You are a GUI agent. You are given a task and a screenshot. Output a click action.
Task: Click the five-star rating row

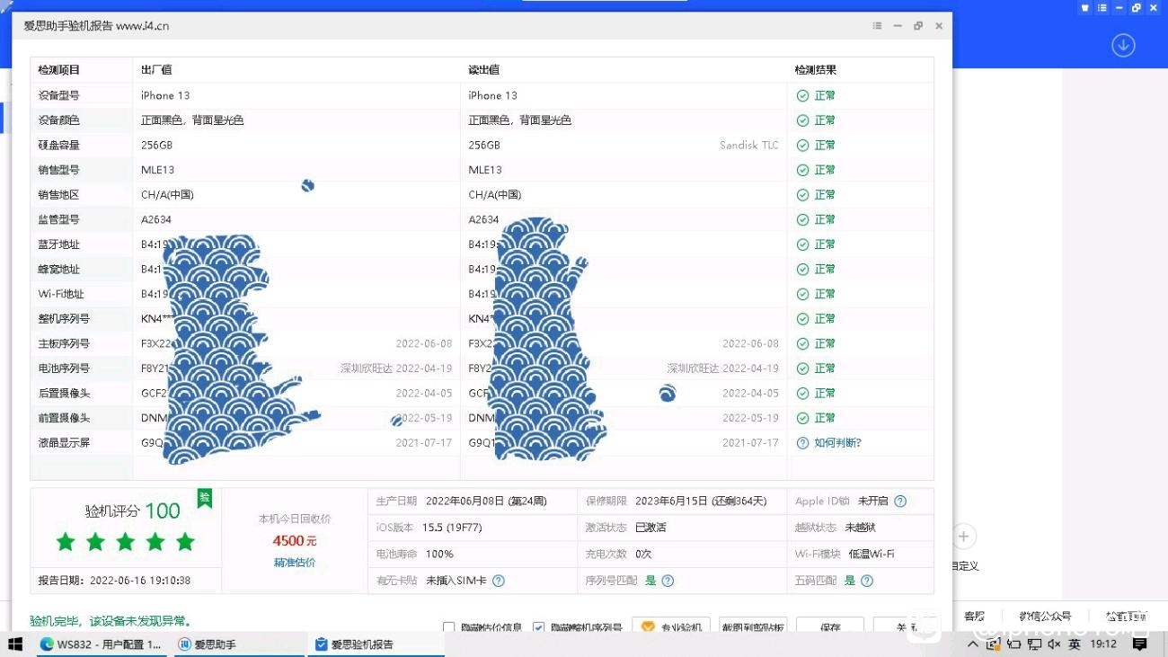pos(125,541)
